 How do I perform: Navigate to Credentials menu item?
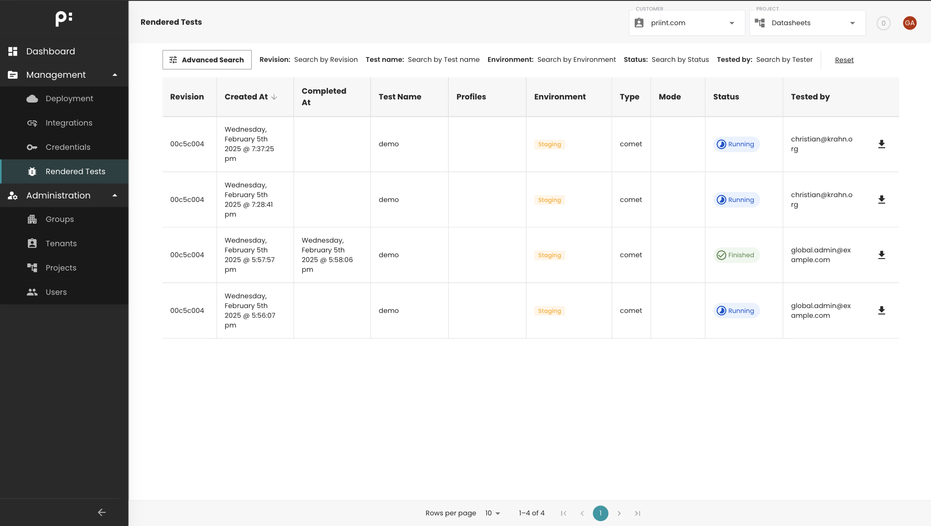(68, 147)
